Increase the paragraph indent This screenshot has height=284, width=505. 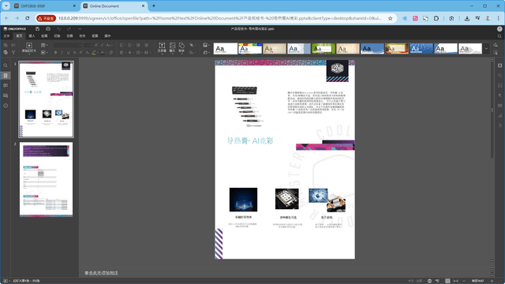click(x=146, y=45)
